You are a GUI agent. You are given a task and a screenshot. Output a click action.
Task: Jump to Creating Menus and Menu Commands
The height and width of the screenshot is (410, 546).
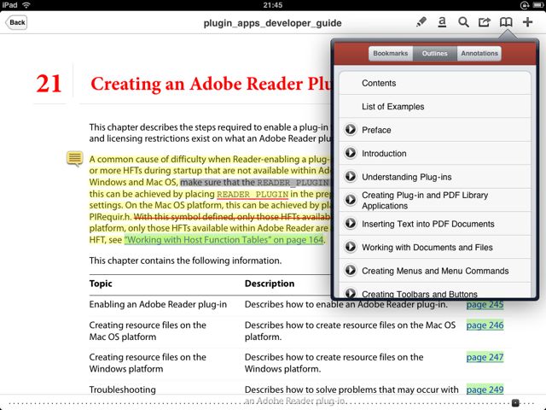point(435,271)
